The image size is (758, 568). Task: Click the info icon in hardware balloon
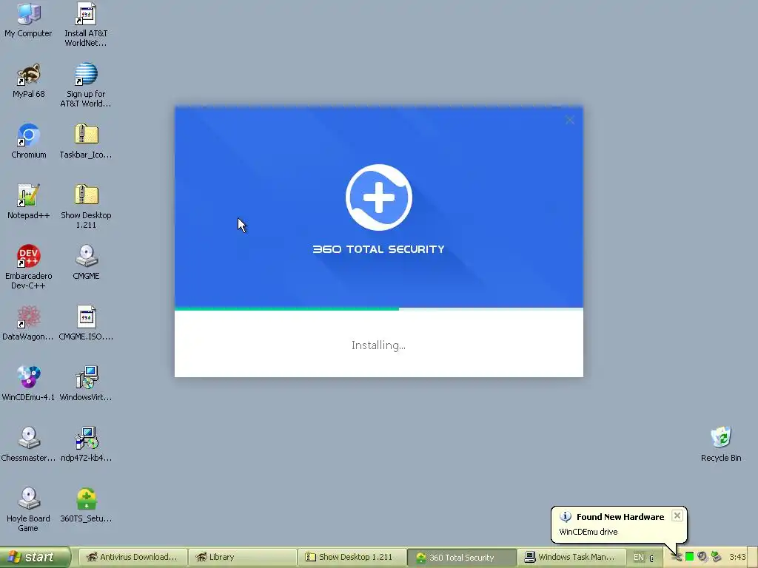tap(566, 516)
